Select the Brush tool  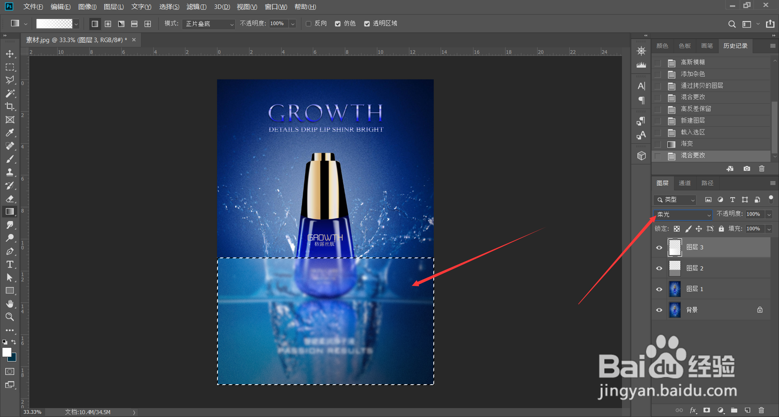10,159
